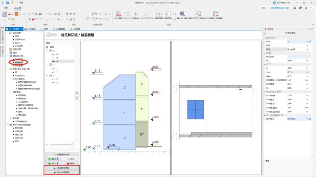Click the 创建建筑/楼层 button

[62, 154]
